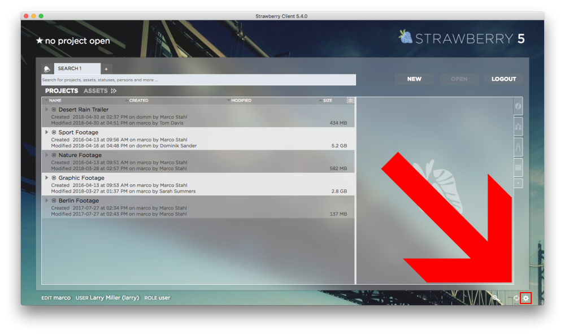565x335 pixels.
Task: Select the radio dot for Berlin Footage
Action: (x=54, y=201)
